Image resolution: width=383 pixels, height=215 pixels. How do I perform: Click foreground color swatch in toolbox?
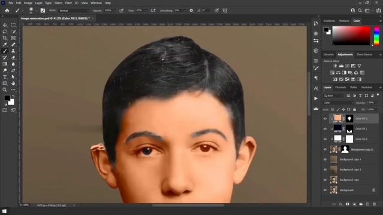[7, 98]
